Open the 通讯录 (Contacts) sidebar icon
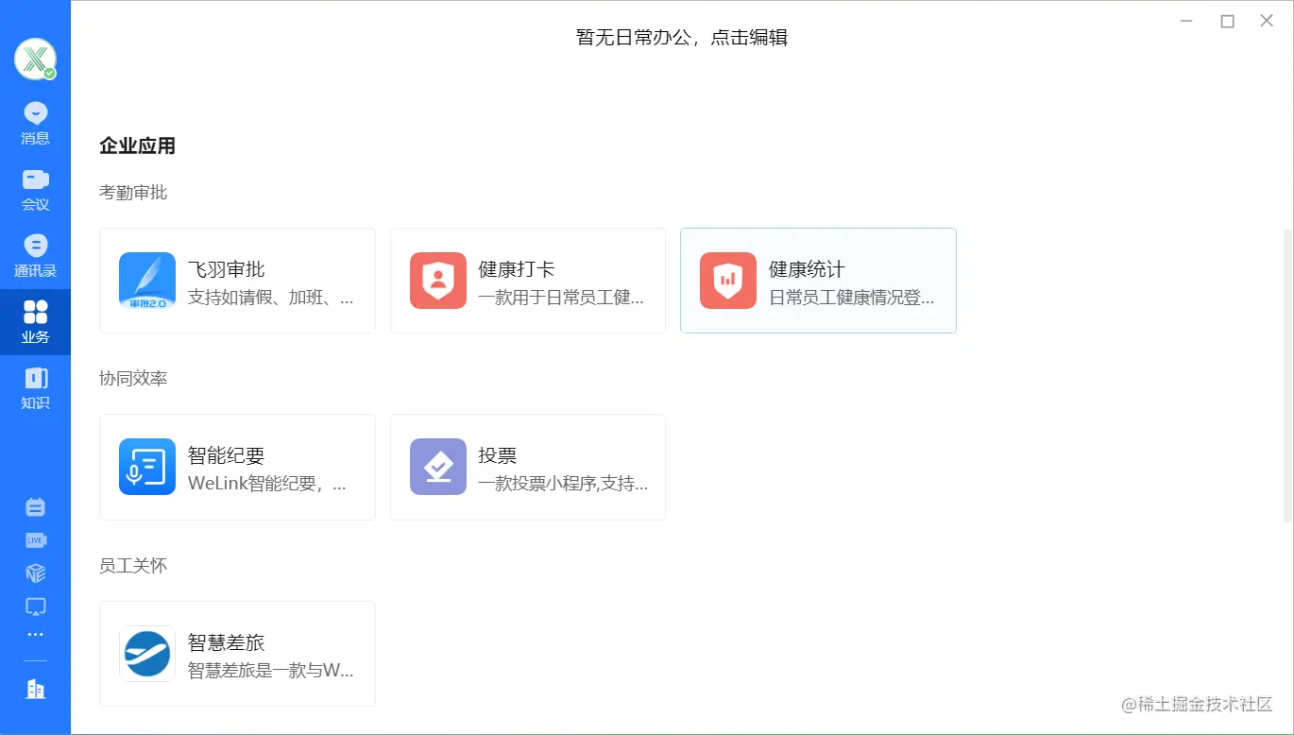Image resolution: width=1294 pixels, height=735 pixels. point(35,253)
